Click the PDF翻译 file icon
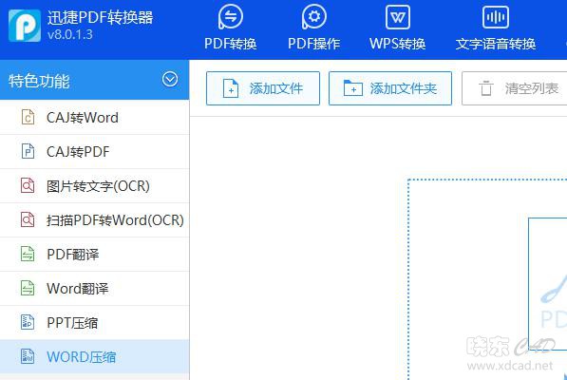567x380 pixels. 28,254
